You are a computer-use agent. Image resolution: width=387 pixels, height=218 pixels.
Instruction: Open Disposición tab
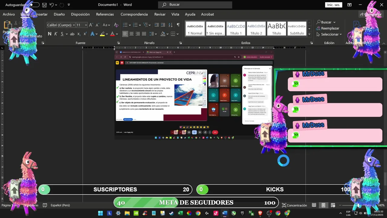coord(80,14)
